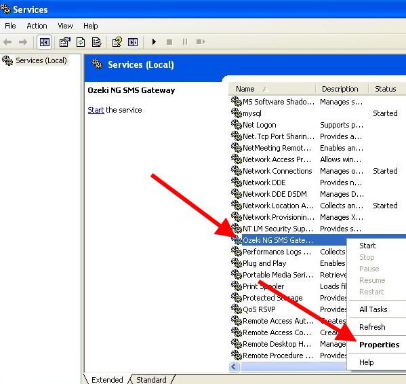Choose All Tasks in the context menu
Screen dimensions: 406x384
373,309
